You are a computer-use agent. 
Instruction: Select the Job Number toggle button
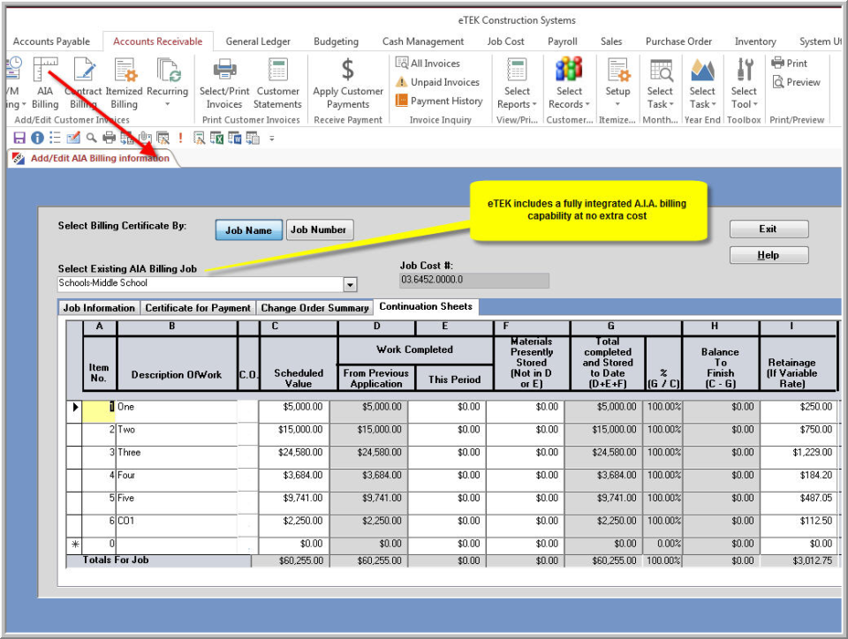point(319,229)
